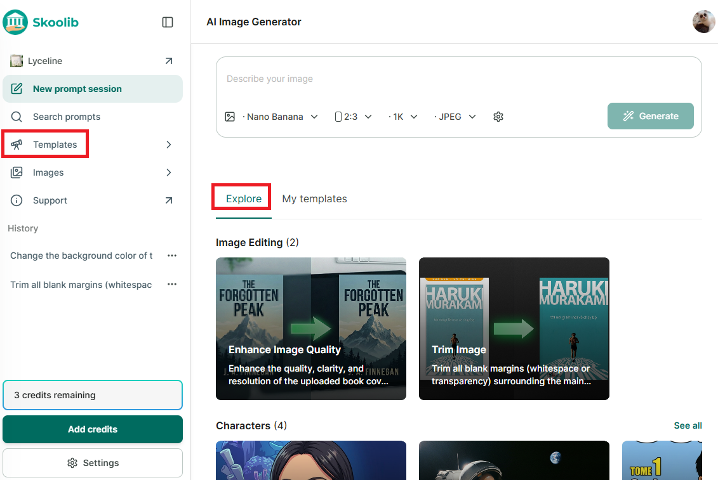
Task: Open more options for 'Change the background color' history
Action: coord(172,256)
